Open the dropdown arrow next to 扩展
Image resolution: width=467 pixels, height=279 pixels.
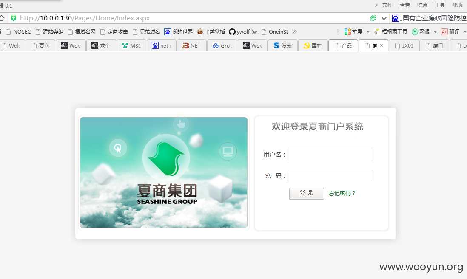click(x=368, y=32)
